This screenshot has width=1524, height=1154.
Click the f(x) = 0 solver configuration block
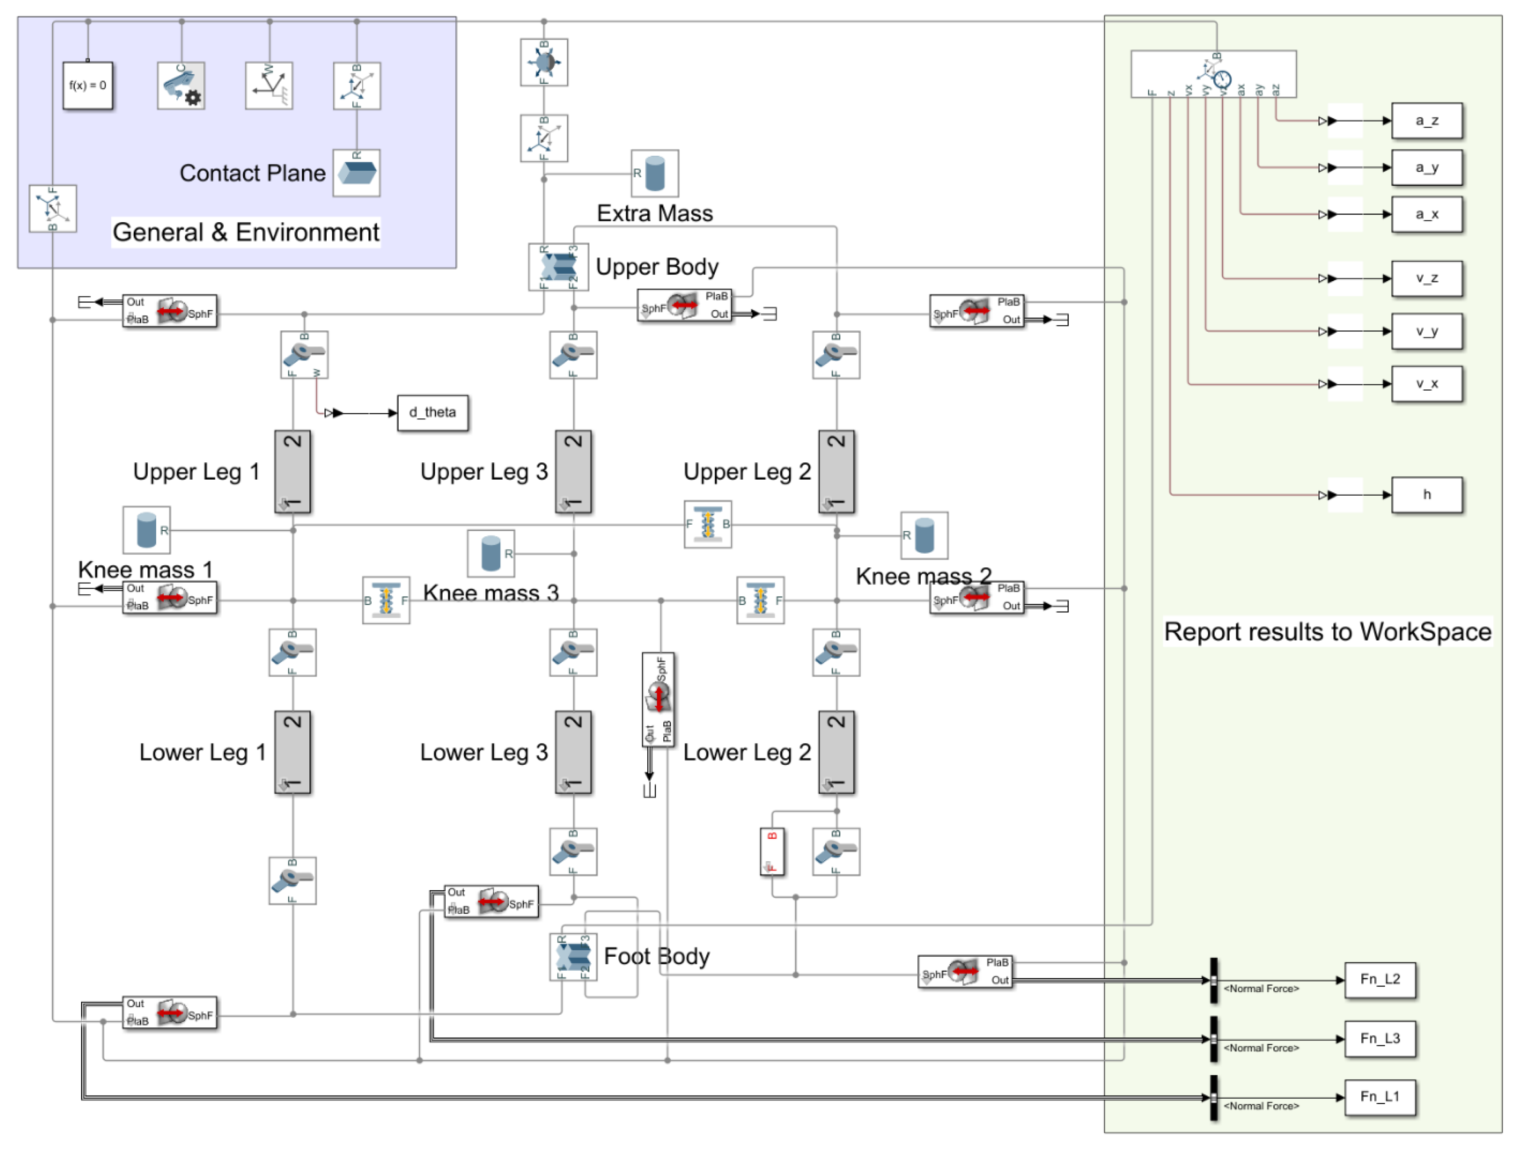pos(87,85)
